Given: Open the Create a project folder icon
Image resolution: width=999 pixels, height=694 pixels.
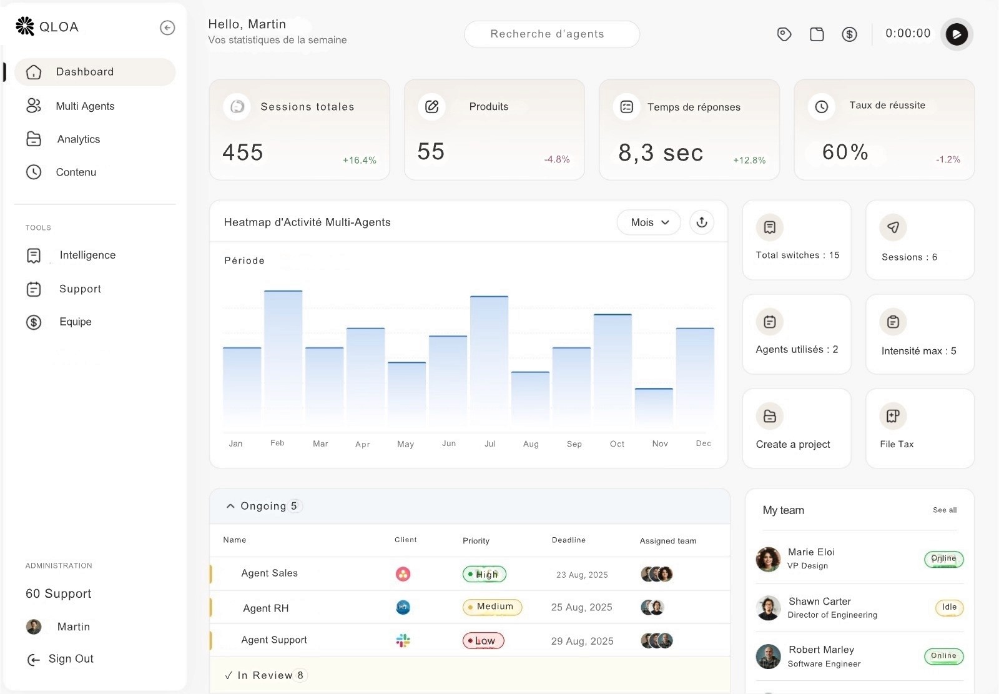Looking at the screenshot, I should 770,416.
